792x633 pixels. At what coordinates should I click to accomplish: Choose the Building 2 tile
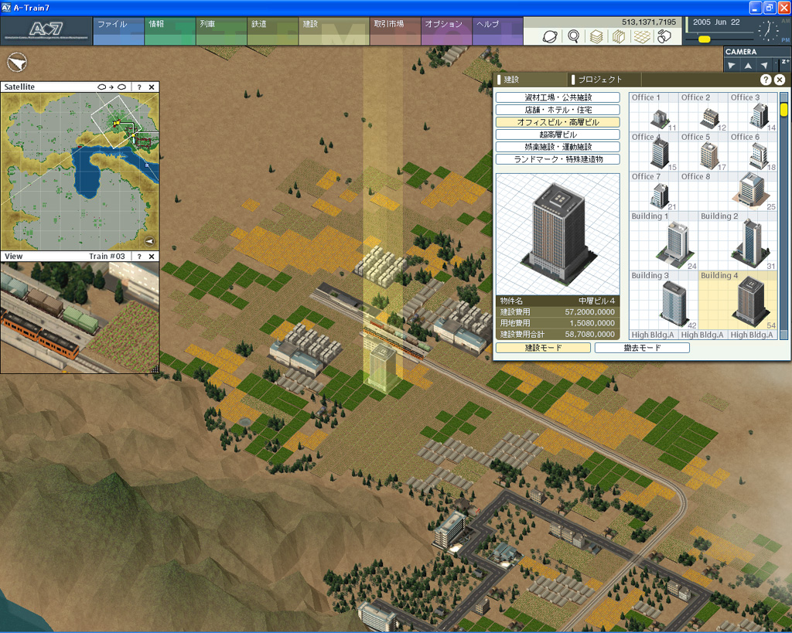click(738, 241)
